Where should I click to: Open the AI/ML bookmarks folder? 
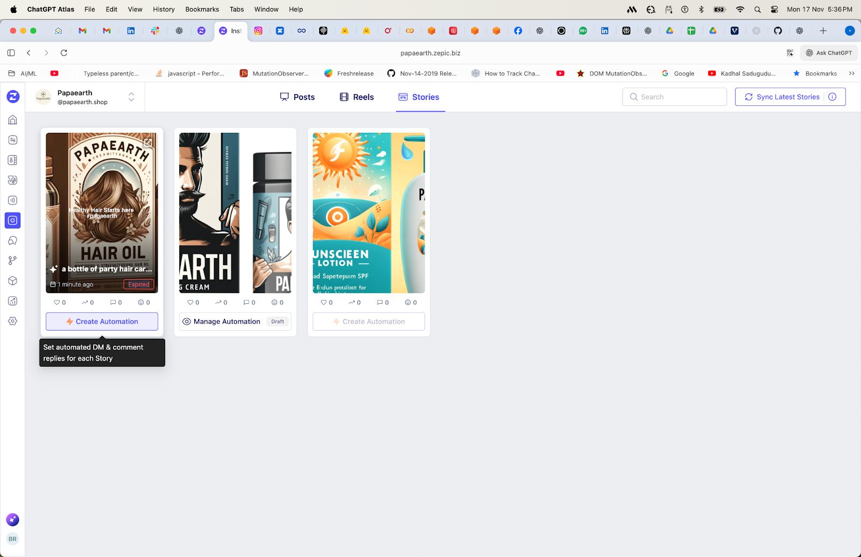pyautogui.click(x=23, y=74)
